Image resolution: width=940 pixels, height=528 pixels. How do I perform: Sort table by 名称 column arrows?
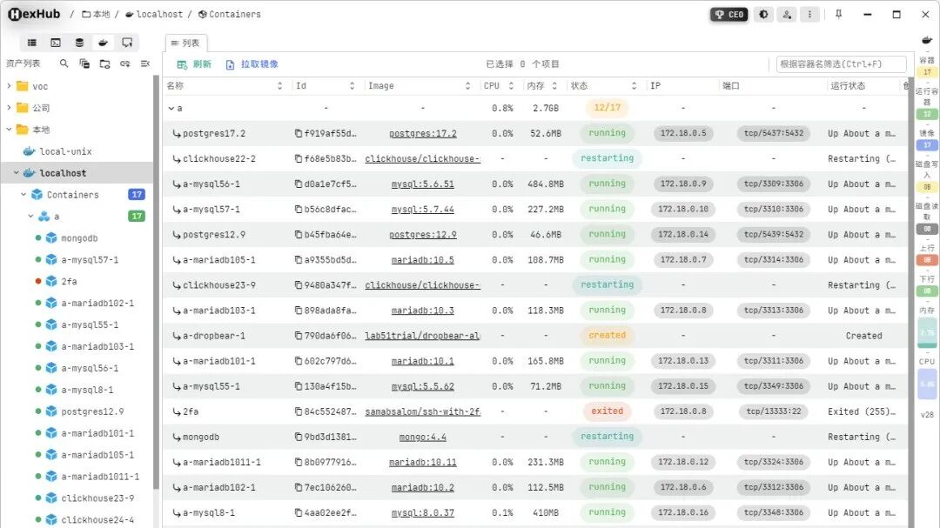click(x=279, y=86)
